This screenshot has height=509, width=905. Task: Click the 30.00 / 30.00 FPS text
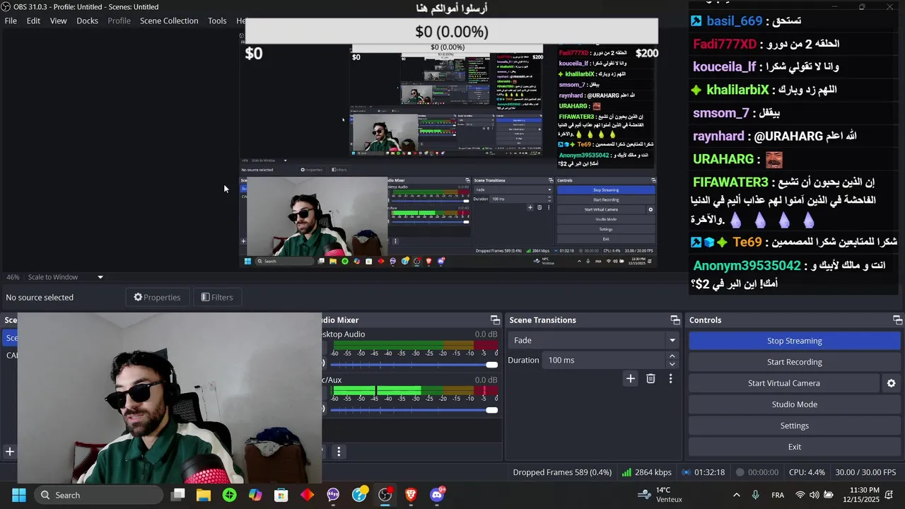tap(865, 472)
